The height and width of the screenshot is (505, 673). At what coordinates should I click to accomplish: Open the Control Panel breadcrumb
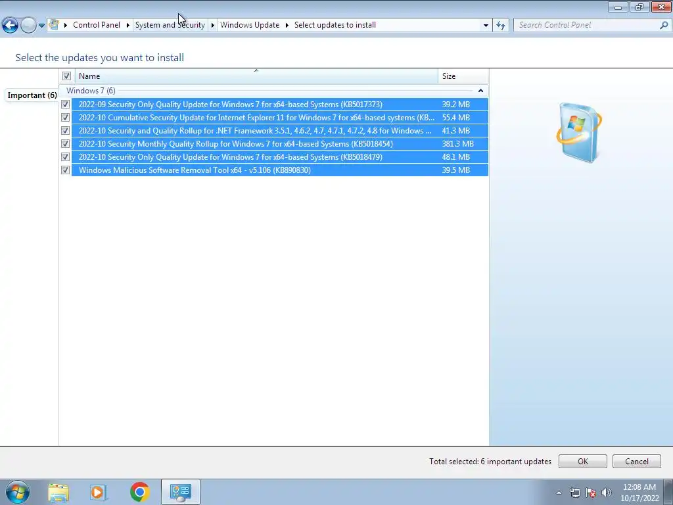[x=97, y=25]
